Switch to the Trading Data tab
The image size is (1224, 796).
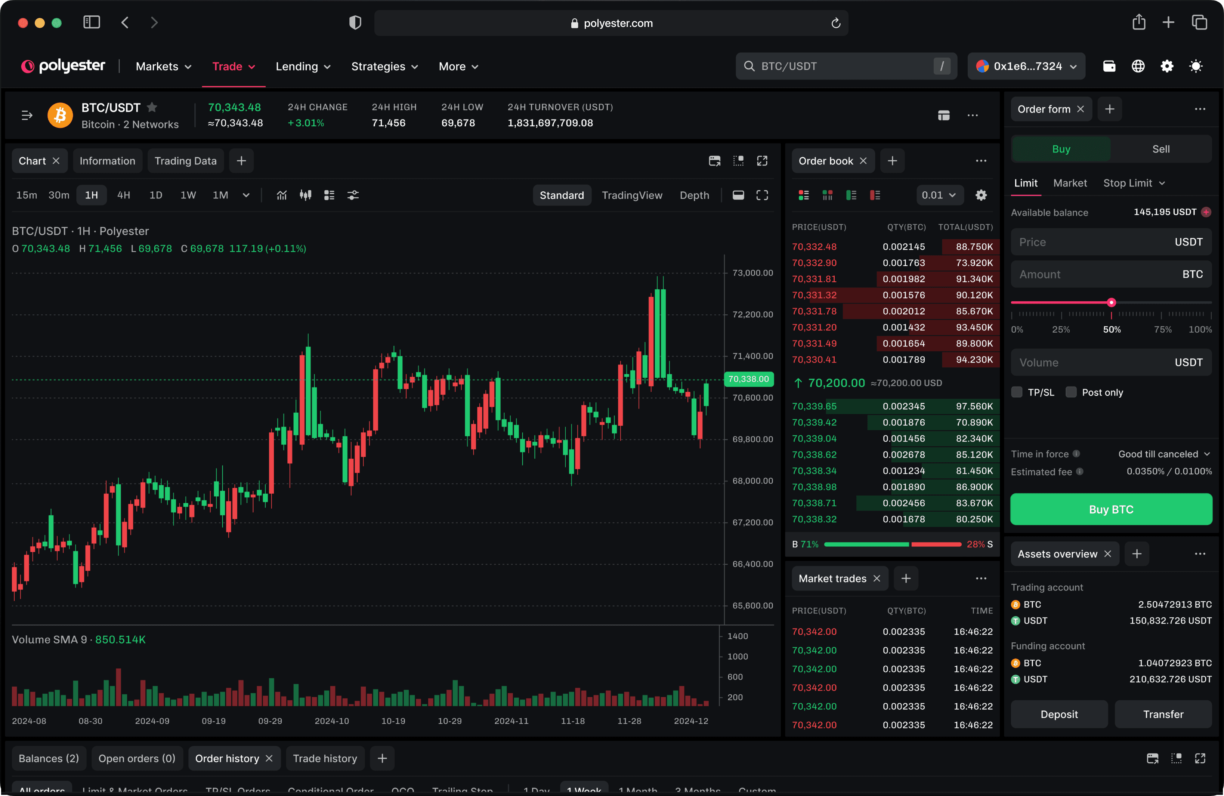(x=185, y=161)
